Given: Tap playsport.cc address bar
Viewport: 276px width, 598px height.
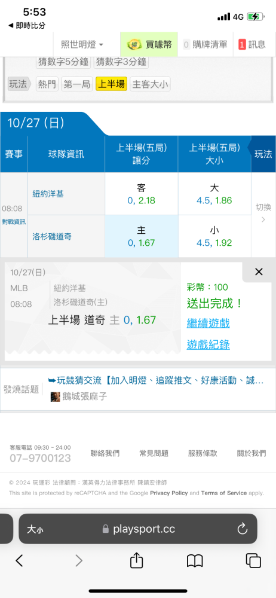Looking at the screenshot, I should [x=138, y=529].
